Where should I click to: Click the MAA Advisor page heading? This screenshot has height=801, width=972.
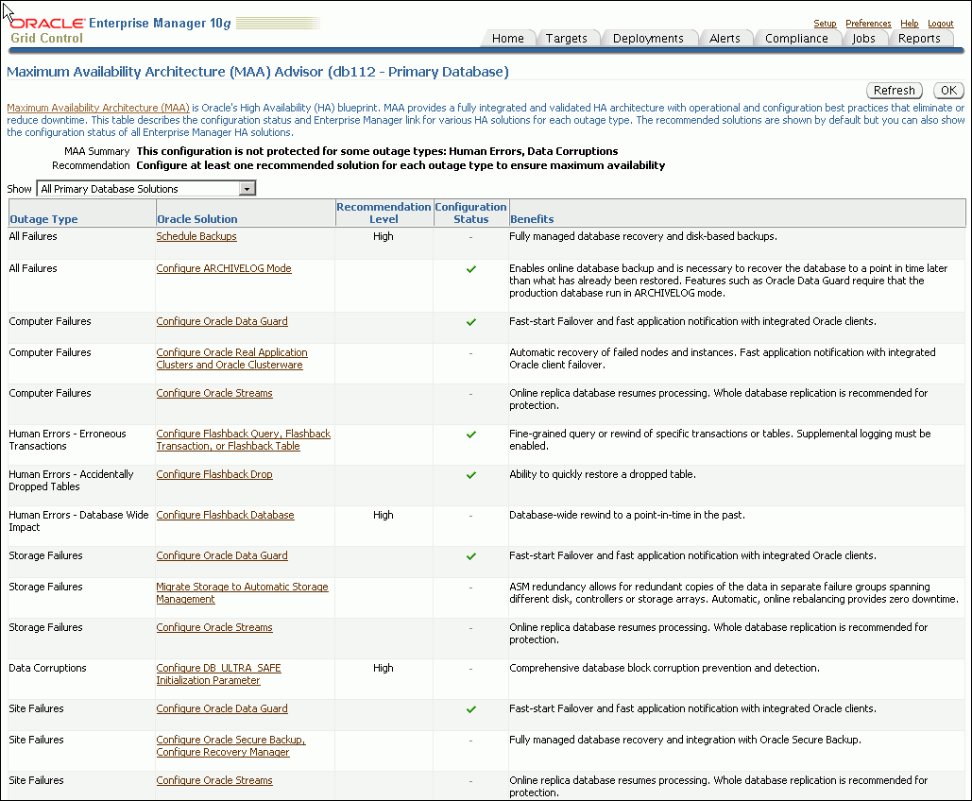[x=258, y=72]
